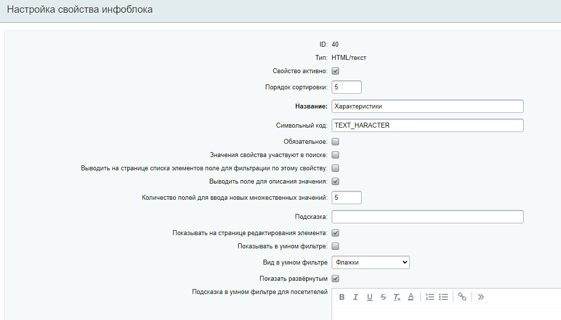
Task: Focus the 'Символьный код' text field
Action: point(427,126)
